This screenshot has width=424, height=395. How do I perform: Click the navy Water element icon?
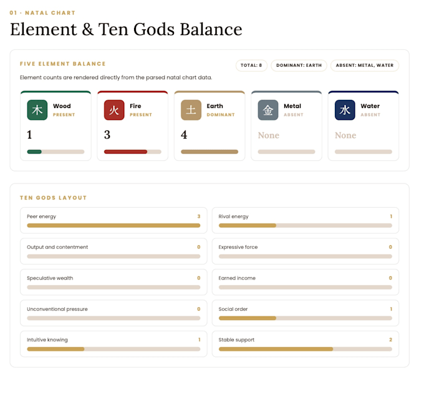point(345,110)
